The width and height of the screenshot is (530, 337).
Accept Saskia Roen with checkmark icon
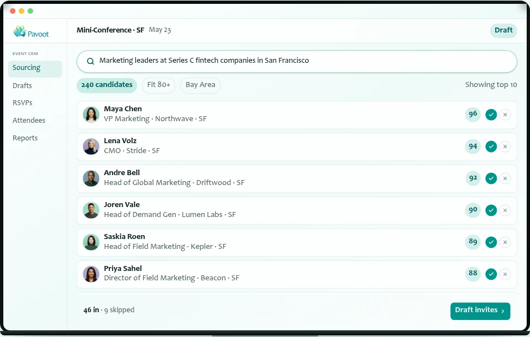pos(491,242)
